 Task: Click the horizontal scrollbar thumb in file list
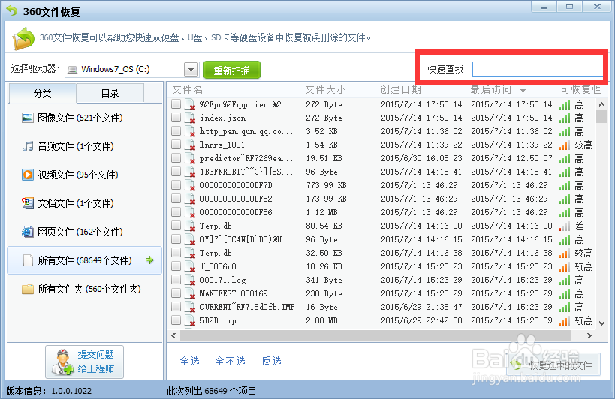[376, 335]
